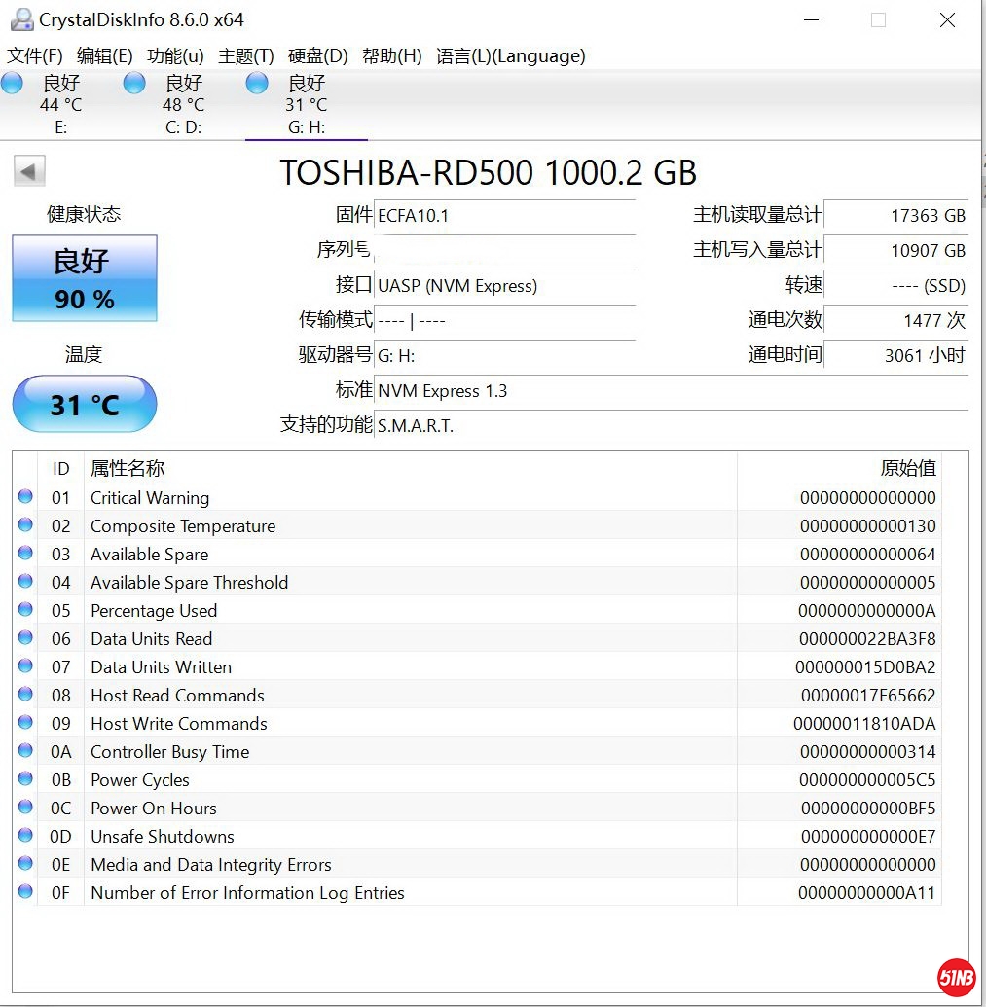Click the 原始值 column header
The height and width of the screenshot is (1007, 986).
click(907, 469)
